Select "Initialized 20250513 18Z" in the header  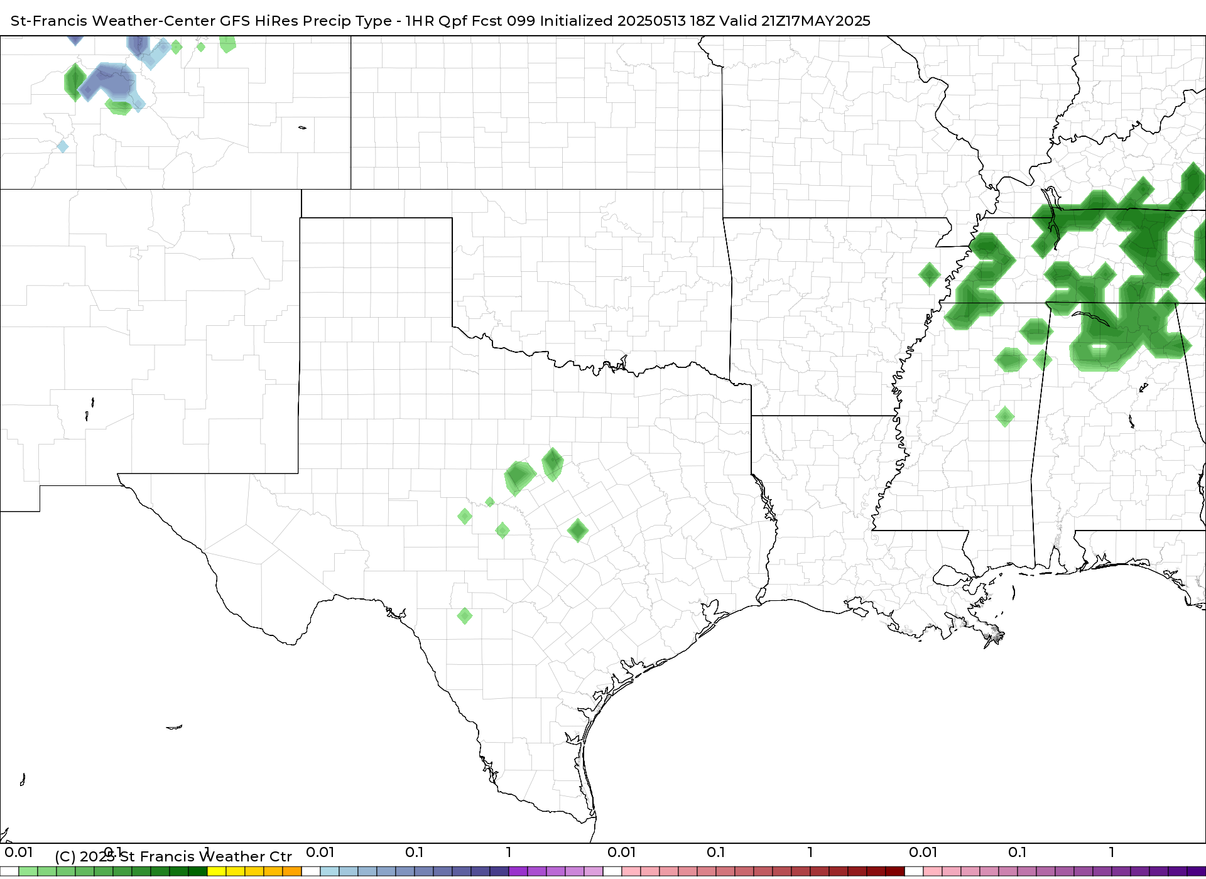coord(627,21)
